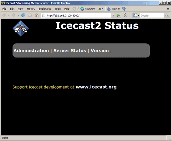
Task: Open the Bookmarks menu
Action: (45, 9)
